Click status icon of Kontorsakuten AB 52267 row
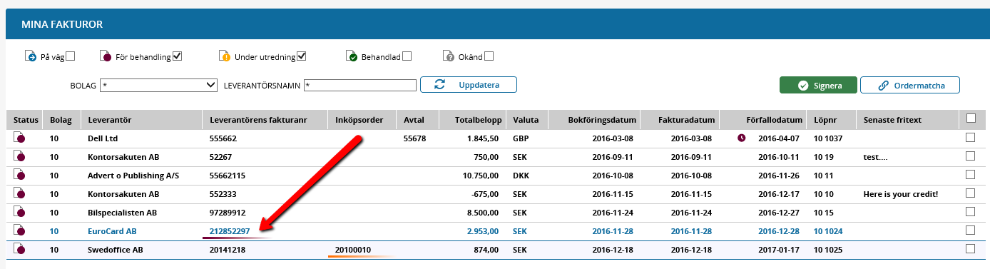Image resolution: width=990 pixels, height=269 pixels. pos(20,156)
